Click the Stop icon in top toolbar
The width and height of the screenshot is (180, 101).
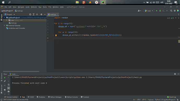pos(167,11)
